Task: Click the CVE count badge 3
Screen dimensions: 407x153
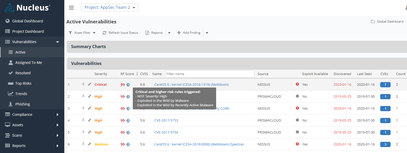Action: click(x=385, y=144)
